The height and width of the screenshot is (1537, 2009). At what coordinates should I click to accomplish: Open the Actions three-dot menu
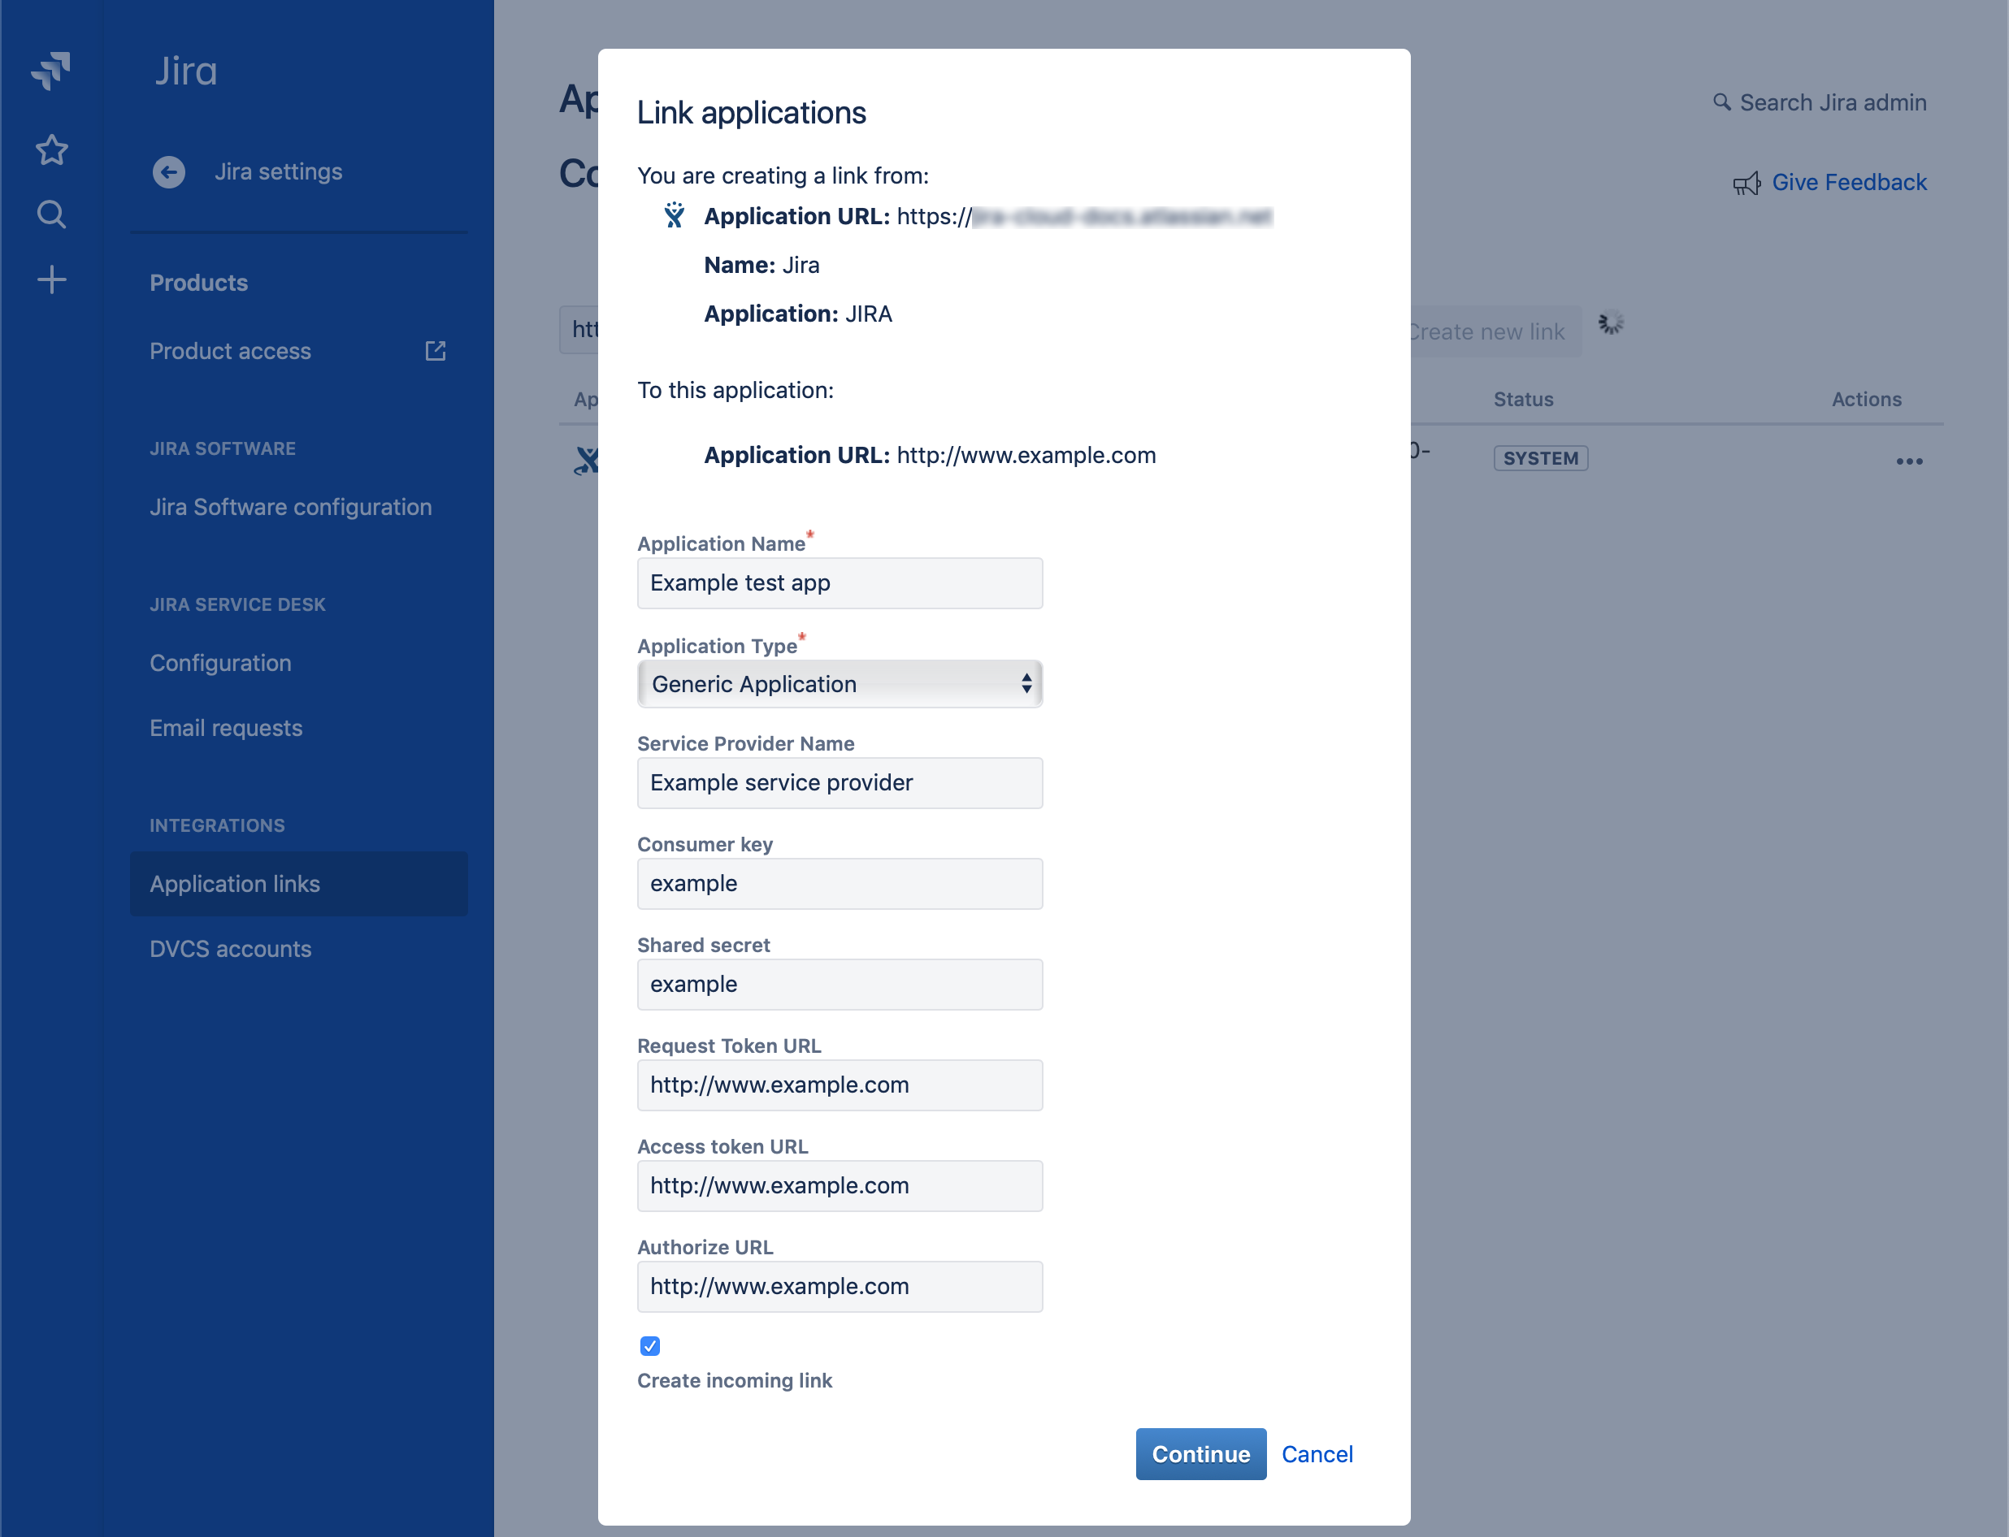tap(1908, 461)
